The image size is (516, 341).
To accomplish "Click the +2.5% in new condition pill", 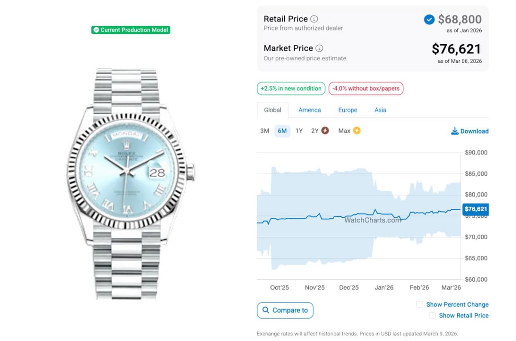I will pyautogui.click(x=291, y=88).
